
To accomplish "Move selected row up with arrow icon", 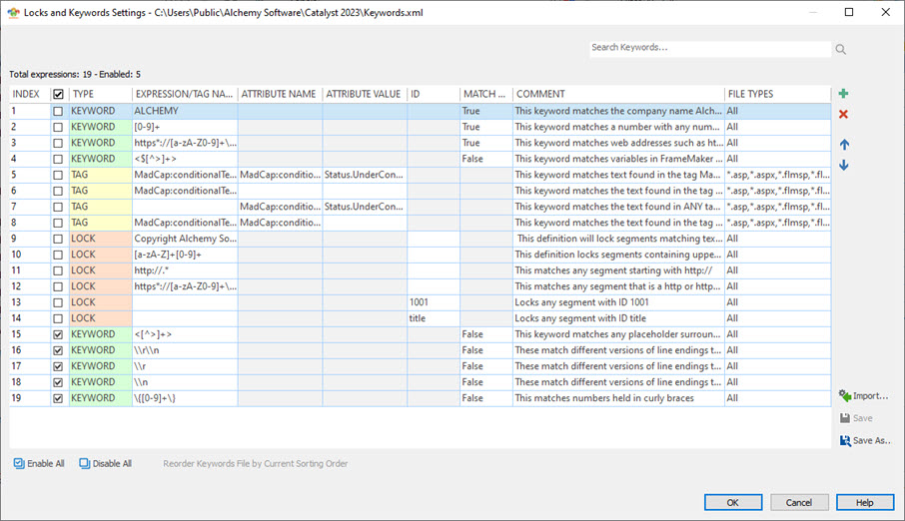I will (844, 145).
